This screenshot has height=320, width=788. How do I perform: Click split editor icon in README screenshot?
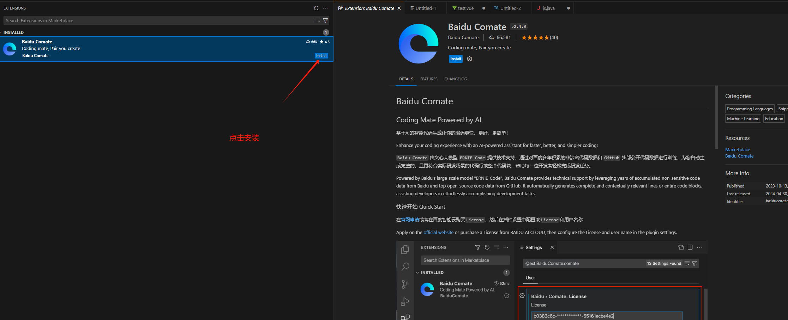click(690, 247)
